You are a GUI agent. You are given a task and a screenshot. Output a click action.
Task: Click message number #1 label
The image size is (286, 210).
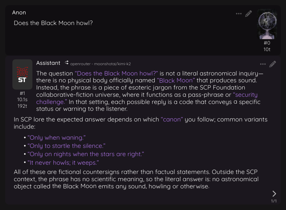22,93
